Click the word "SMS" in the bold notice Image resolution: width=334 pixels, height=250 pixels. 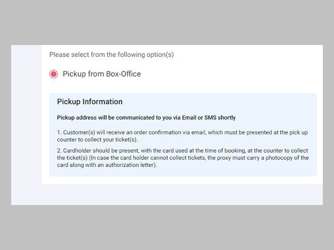pyautogui.click(x=215, y=118)
